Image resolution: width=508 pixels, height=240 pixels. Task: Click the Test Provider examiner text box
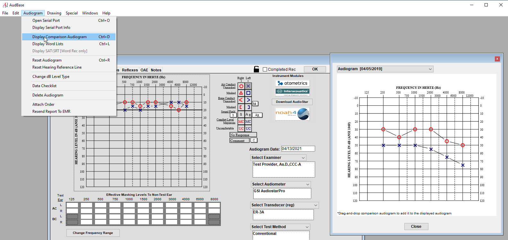coord(284,170)
